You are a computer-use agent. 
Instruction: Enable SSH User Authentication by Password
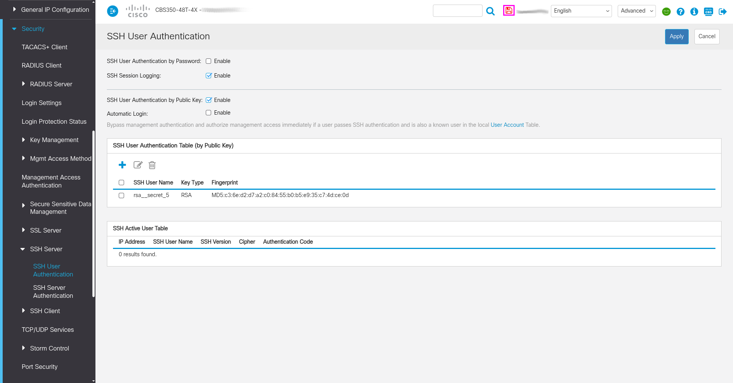tap(208, 61)
